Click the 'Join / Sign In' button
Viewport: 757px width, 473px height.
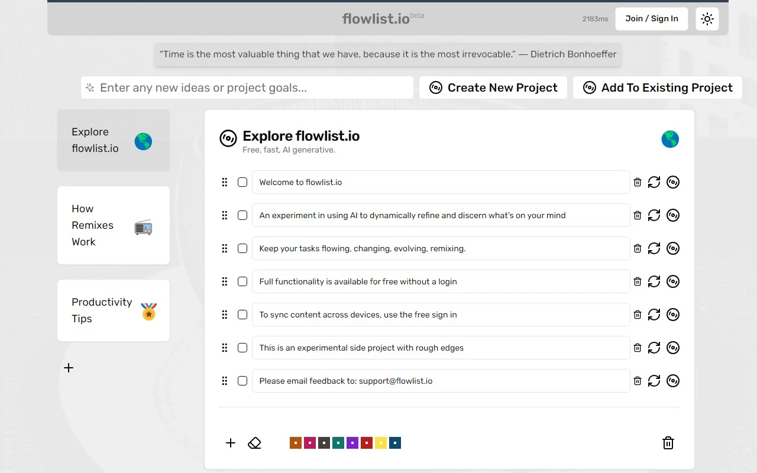[652, 19]
